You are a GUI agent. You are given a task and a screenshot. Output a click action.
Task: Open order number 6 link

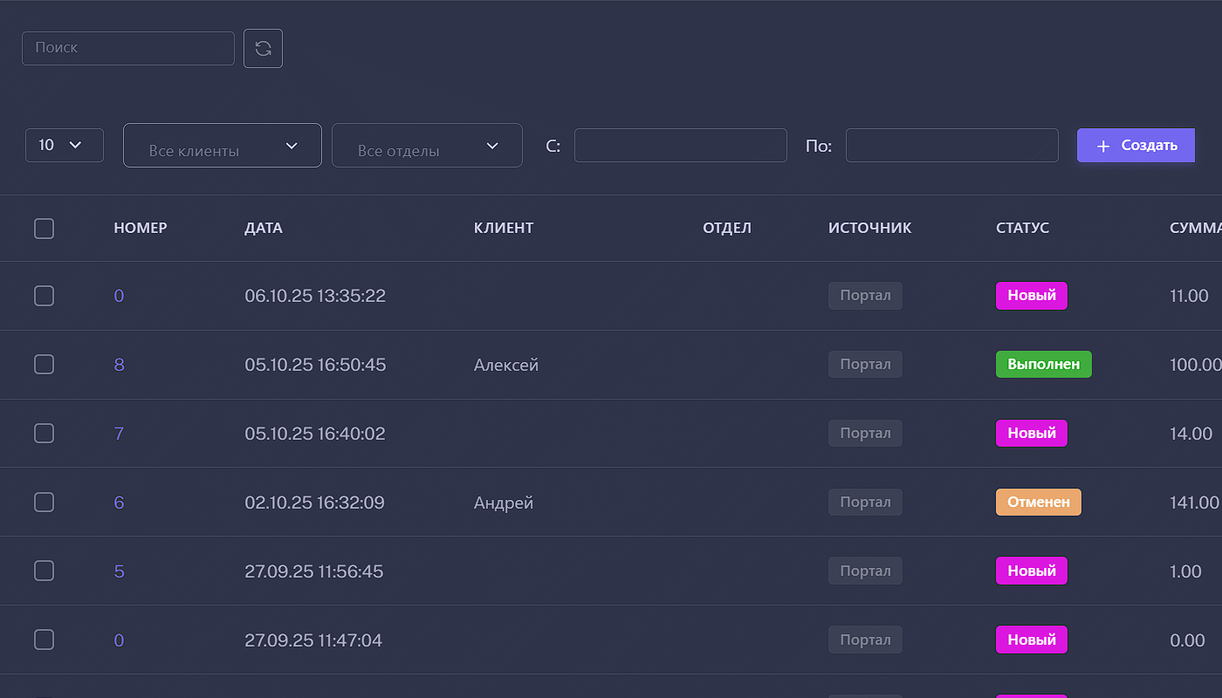120,503
